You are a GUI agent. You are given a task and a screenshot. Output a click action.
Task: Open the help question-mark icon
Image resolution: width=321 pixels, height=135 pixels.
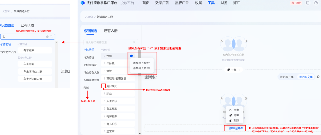point(316,3)
